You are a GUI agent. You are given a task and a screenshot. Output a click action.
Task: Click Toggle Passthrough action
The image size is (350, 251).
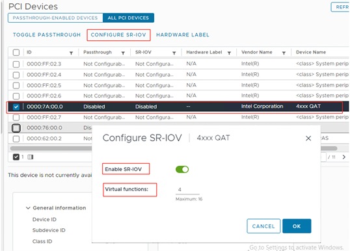click(47, 35)
